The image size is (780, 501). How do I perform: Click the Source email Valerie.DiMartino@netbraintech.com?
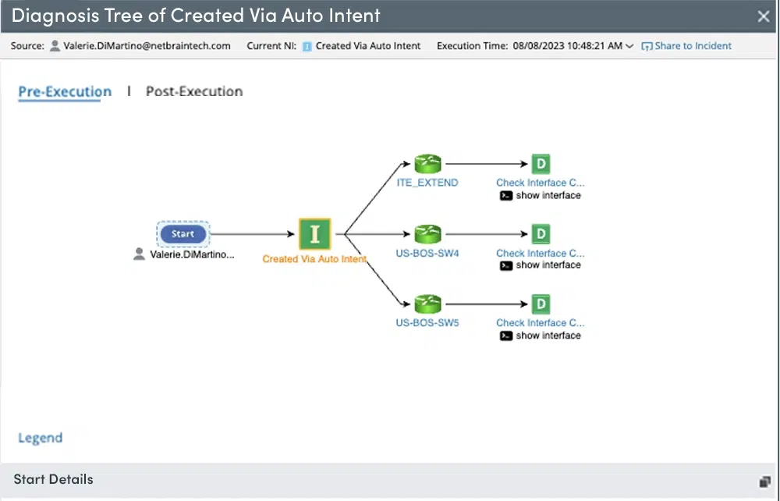point(147,46)
